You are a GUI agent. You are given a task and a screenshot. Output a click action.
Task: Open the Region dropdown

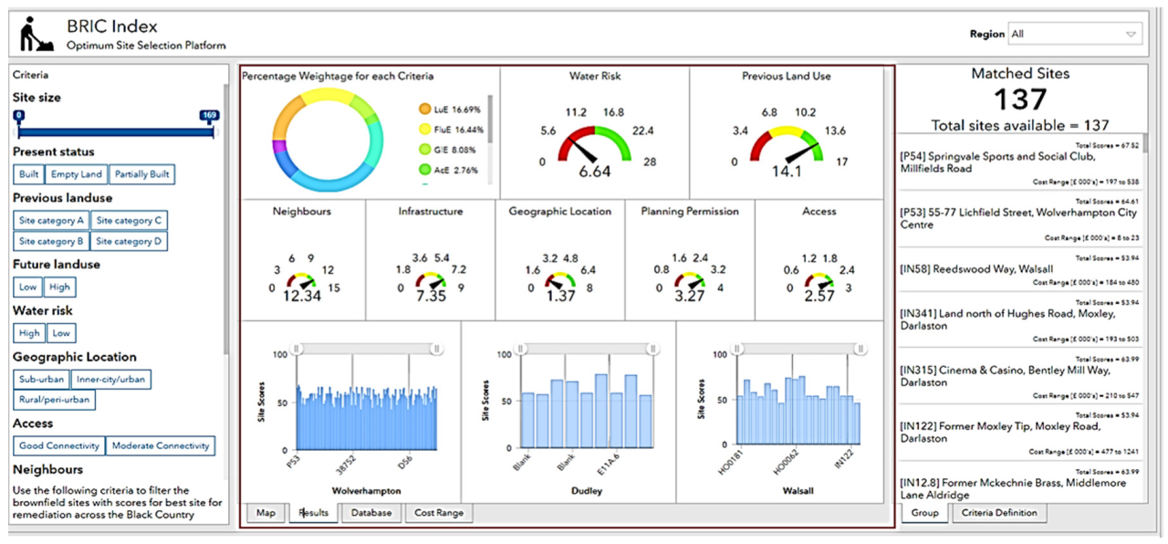1074,34
